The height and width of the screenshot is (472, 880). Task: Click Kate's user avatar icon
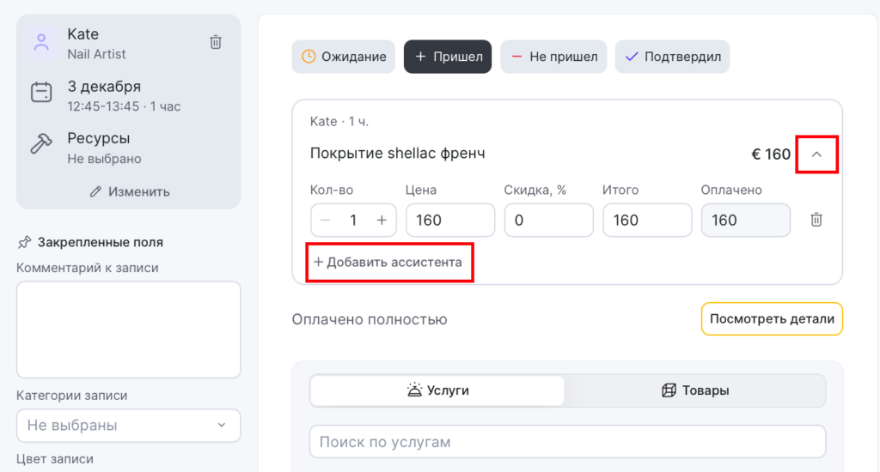click(41, 43)
